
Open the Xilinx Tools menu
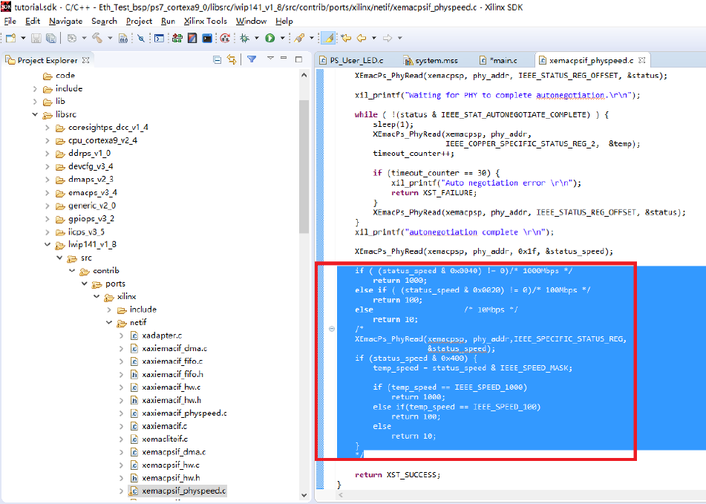pos(204,21)
